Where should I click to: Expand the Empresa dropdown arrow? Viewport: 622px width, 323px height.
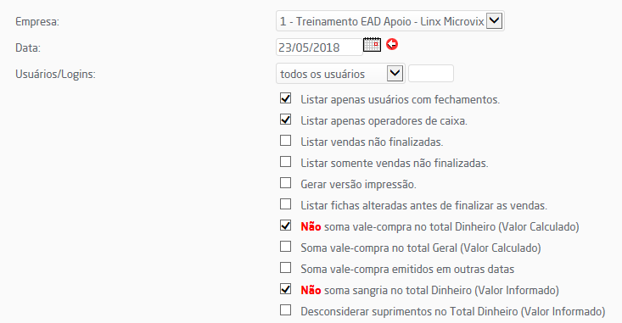(494, 20)
